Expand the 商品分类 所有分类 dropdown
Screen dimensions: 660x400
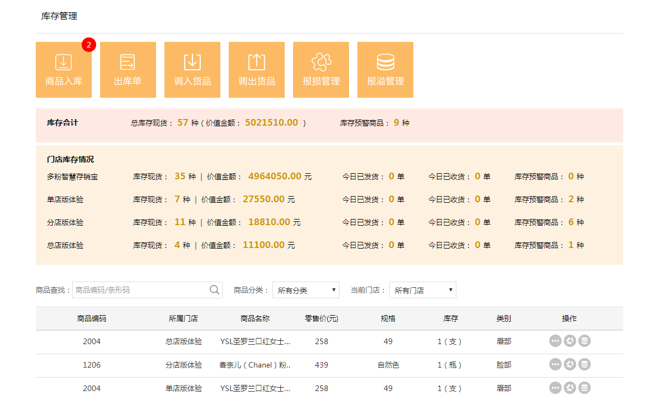coord(306,290)
